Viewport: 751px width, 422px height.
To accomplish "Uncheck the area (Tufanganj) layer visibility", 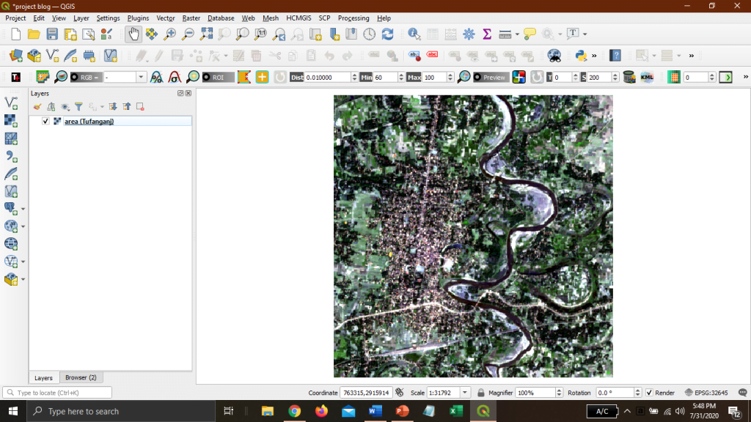I will (x=46, y=122).
